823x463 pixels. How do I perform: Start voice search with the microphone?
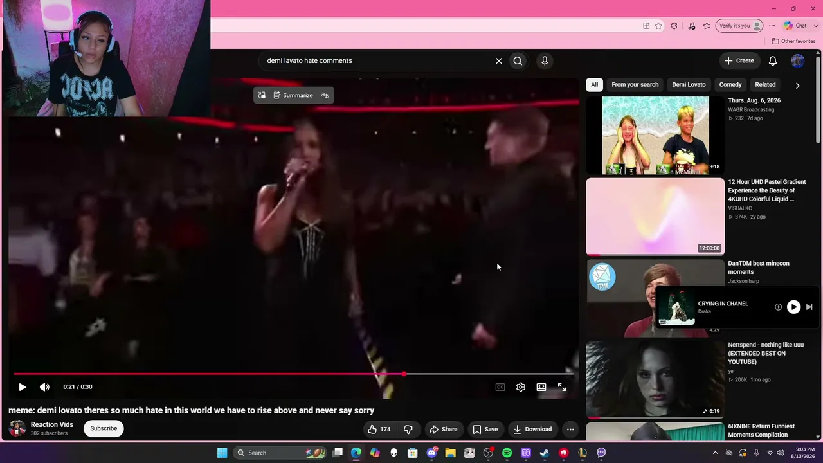click(545, 61)
